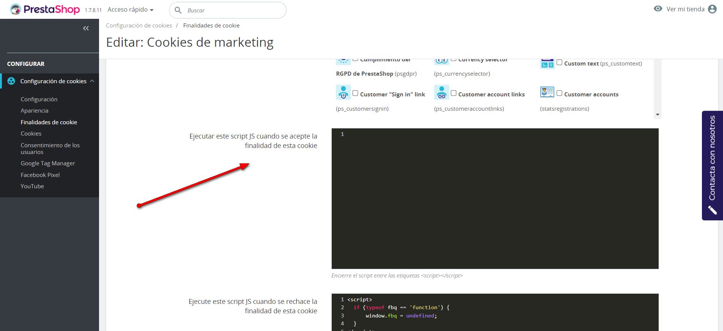Click the version number 1.7.8.11

(93, 10)
